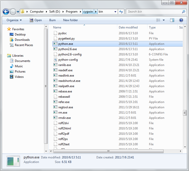
Task: Click python.exe thumbnail in details pane
Action: point(13,161)
